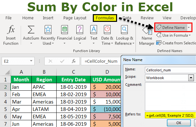Click the AutoSum sigma icon

(x=31, y=30)
